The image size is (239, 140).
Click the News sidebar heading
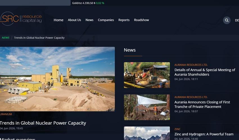coord(130,50)
